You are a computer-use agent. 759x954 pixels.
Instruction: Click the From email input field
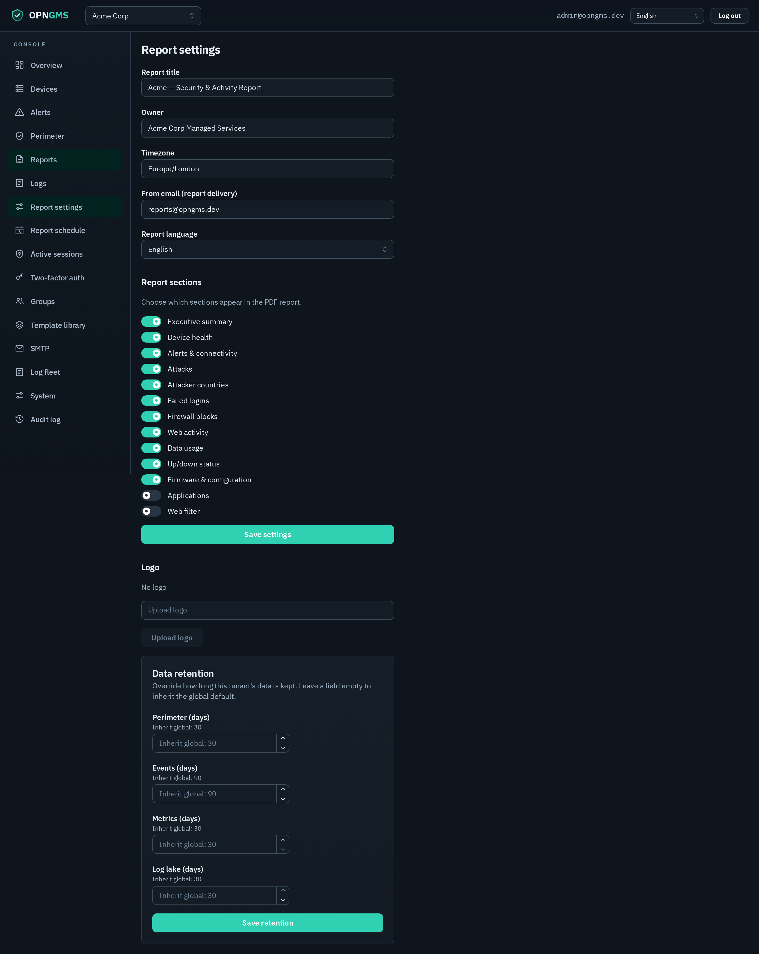(267, 209)
